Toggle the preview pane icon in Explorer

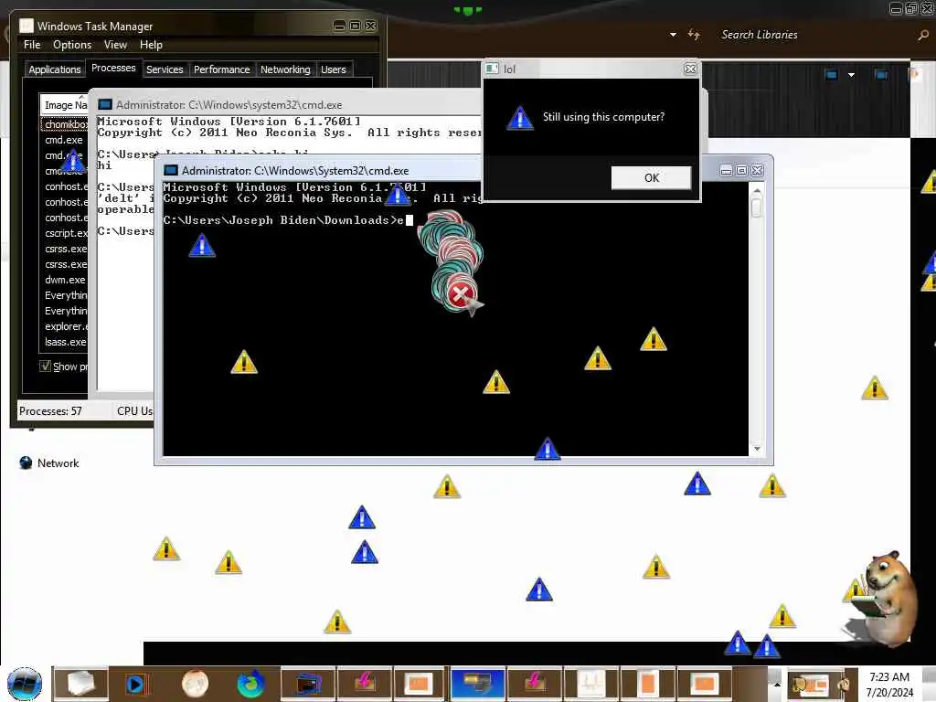pos(880,75)
